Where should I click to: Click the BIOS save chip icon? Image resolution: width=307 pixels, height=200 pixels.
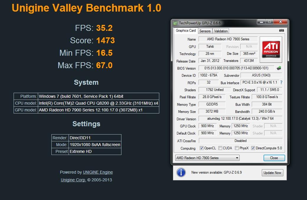(279, 68)
